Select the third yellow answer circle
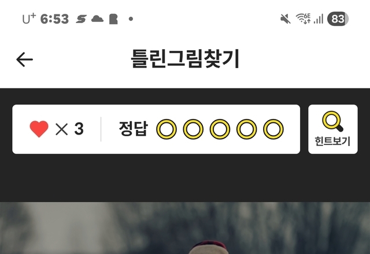Viewport: 370px width, 254px height. (220, 129)
